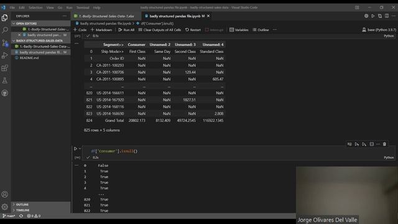
Task: Open cell toolbar more actions ellipsis
Action: tap(378, 144)
